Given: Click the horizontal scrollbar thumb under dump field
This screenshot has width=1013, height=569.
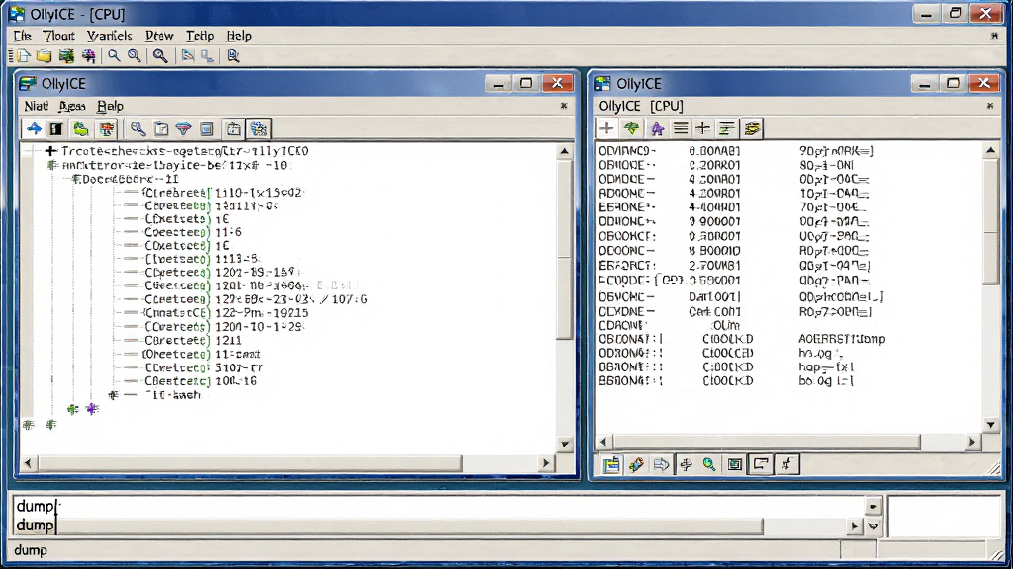Looking at the screenshot, I should click(x=409, y=527).
